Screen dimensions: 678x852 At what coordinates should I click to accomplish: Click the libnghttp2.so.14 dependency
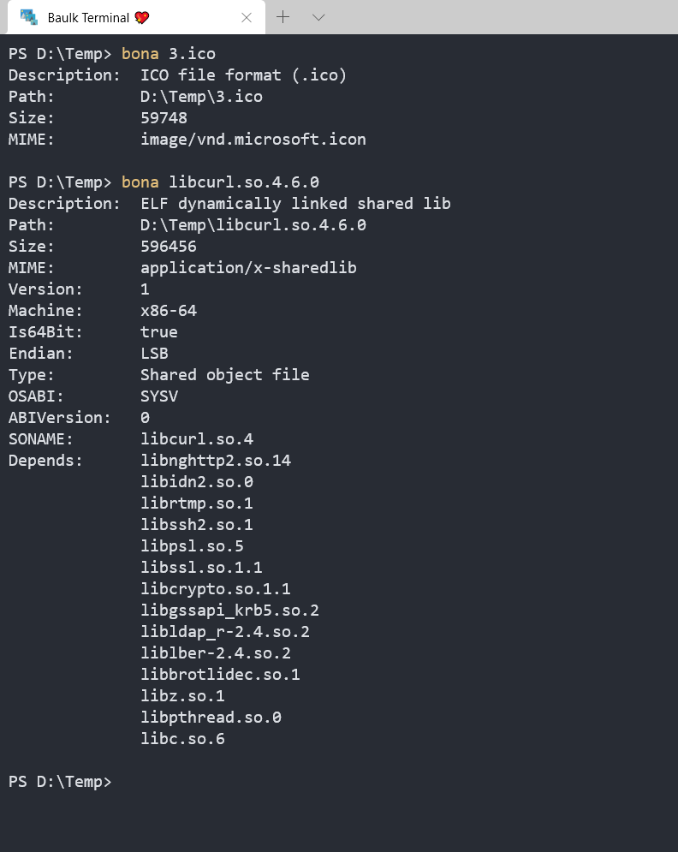216,461
